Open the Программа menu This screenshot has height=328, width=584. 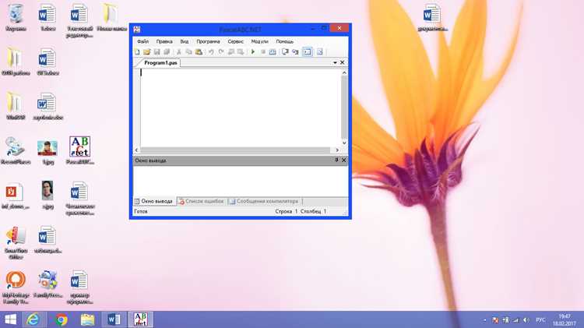(x=208, y=41)
